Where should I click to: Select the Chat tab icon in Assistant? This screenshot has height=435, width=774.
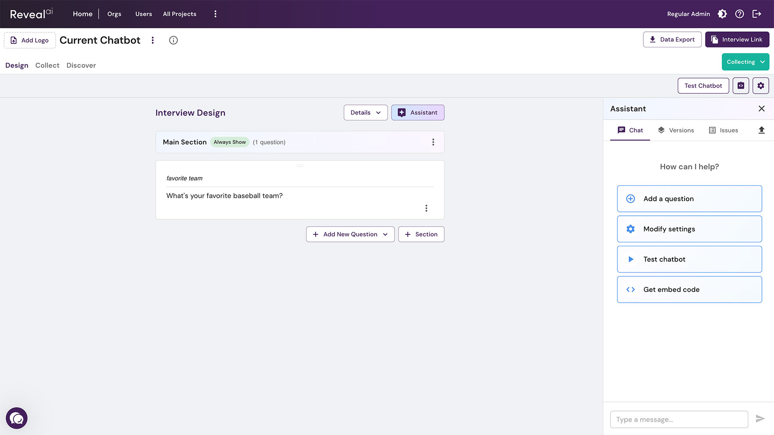click(x=622, y=130)
